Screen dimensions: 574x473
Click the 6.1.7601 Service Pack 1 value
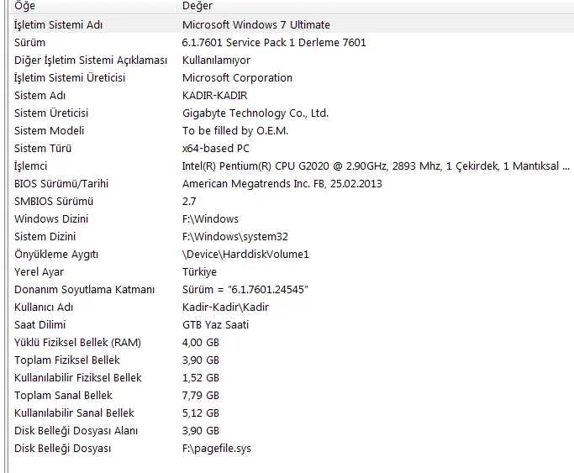[x=274, y=43]
